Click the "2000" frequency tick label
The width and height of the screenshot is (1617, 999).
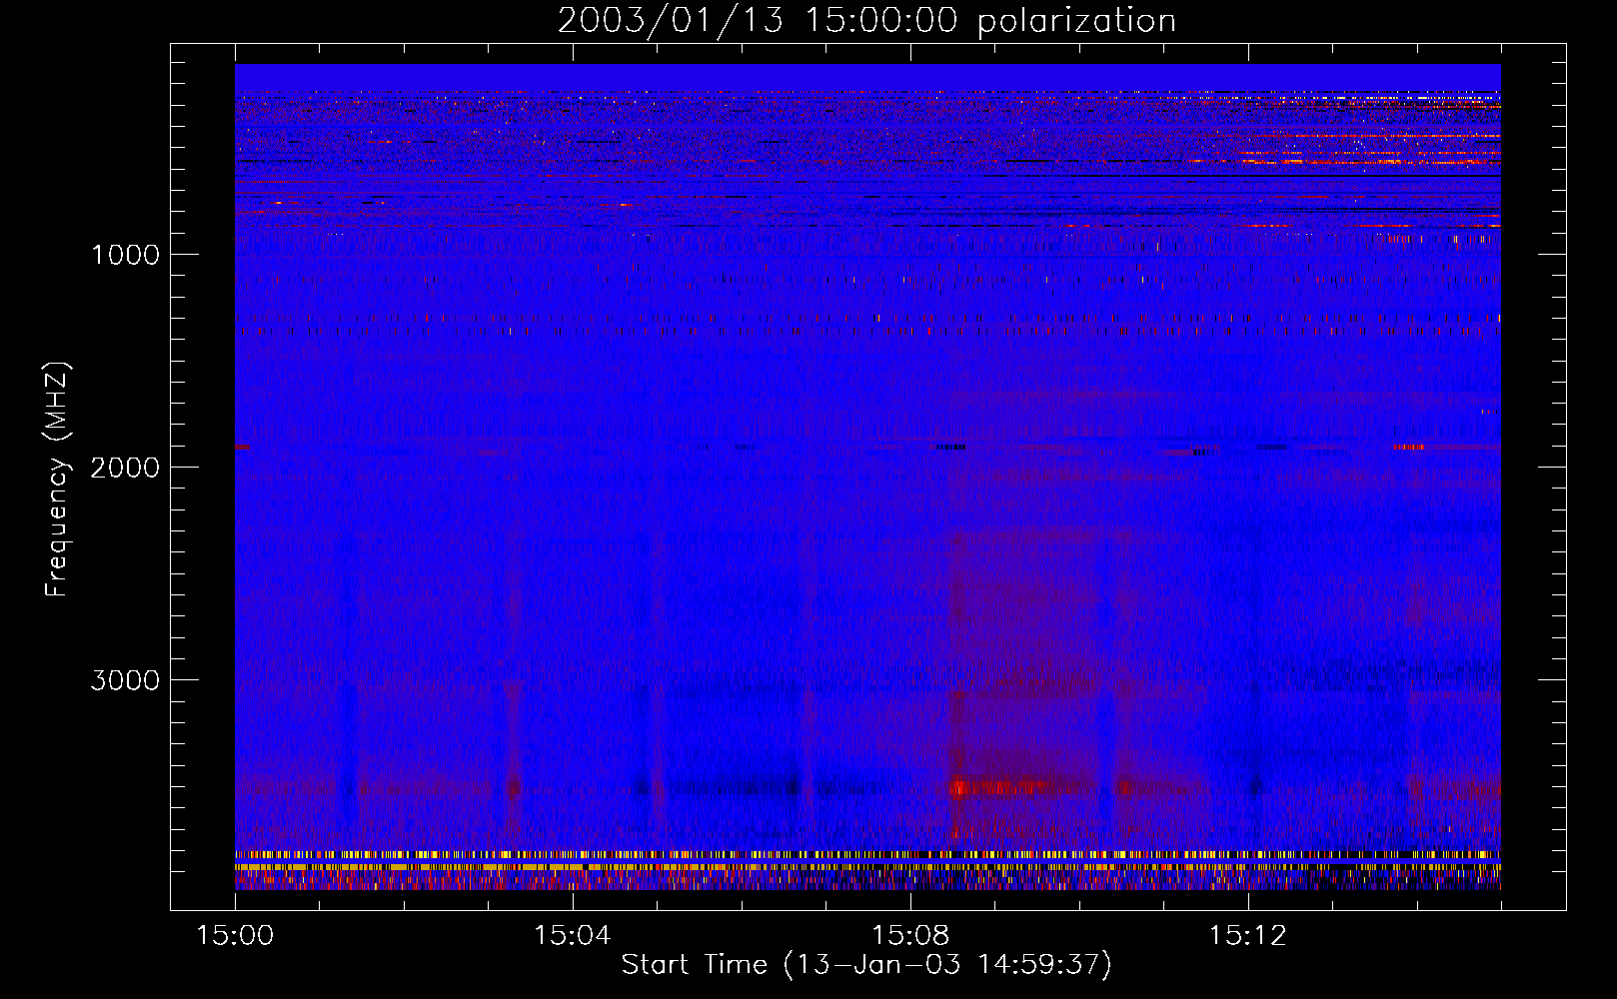pos(125,468)
